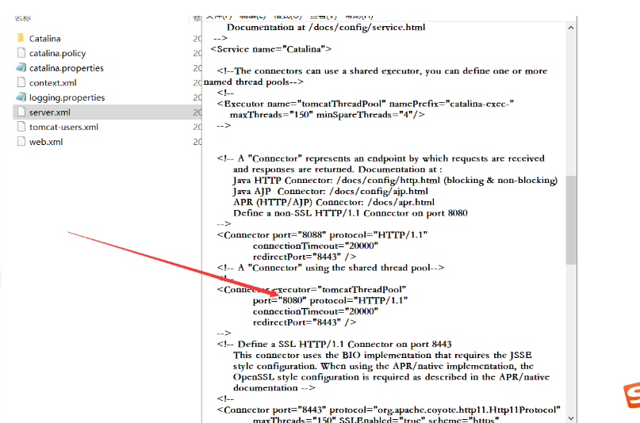Screen dimensions: 640x423
Task: Select the catalina.policy file icon
Action: tap(21, 53)
